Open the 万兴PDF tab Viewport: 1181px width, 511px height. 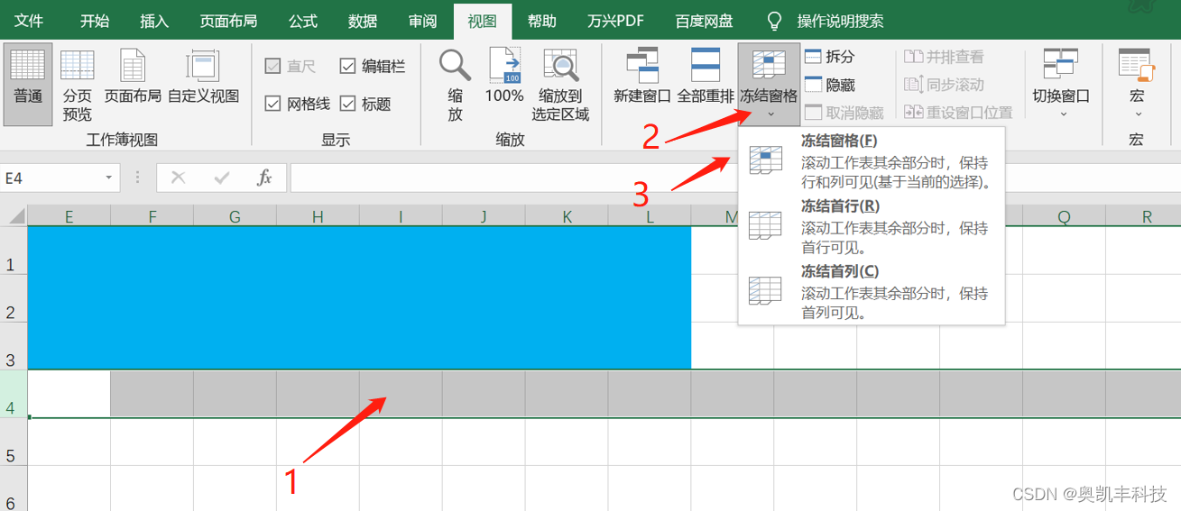[615, 21]
